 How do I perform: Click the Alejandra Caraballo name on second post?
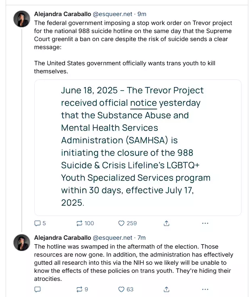click(62, 237)
